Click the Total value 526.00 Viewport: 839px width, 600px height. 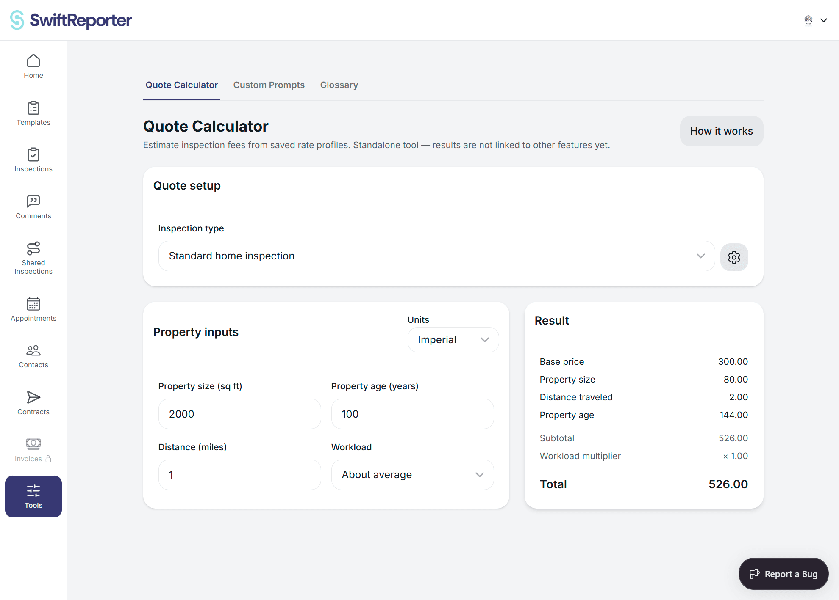coord(728,484)
